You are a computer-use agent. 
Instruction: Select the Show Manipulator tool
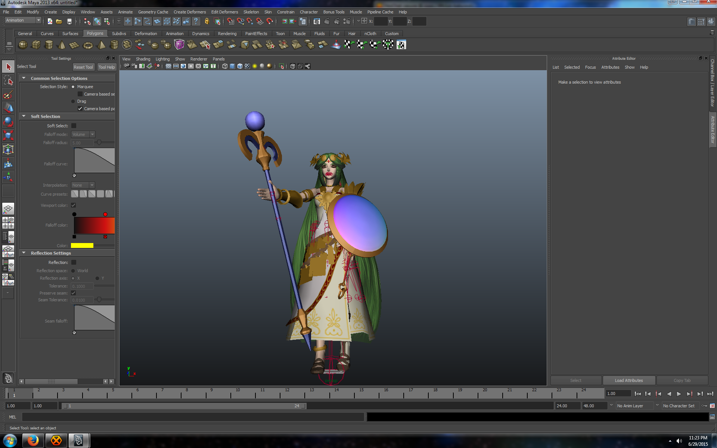tap(8, 177)
